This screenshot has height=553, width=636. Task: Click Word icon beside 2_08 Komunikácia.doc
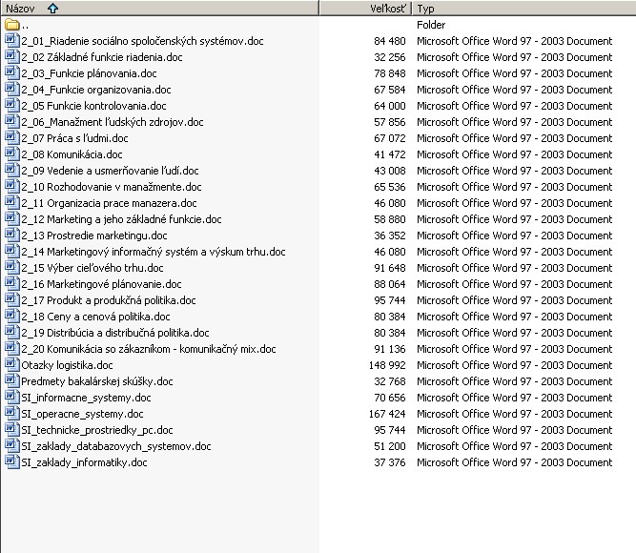[x=12, y=154]
